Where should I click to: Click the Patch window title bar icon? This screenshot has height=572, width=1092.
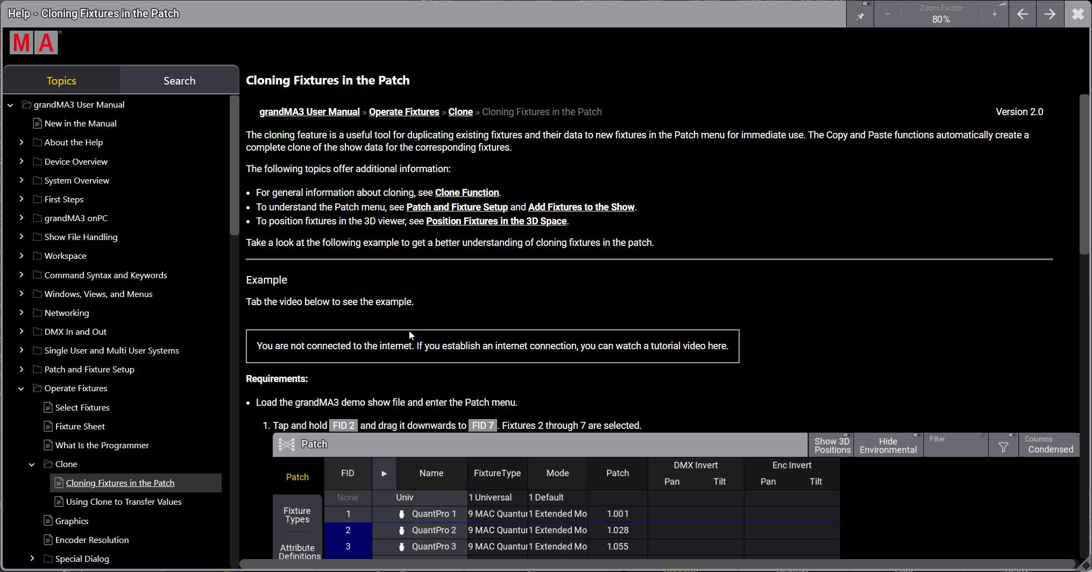tap(286, 444)
